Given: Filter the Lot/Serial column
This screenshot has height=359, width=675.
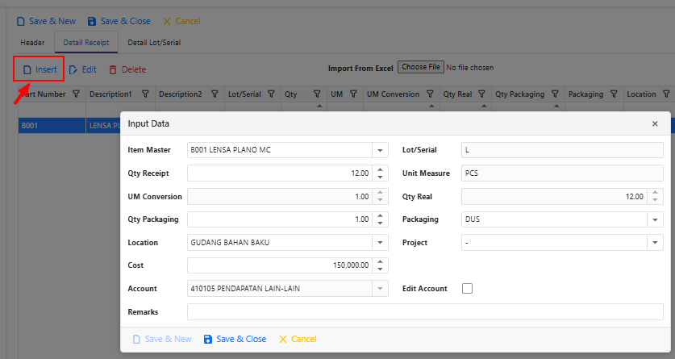Looking at the screenshot, I should click(271, 94).
